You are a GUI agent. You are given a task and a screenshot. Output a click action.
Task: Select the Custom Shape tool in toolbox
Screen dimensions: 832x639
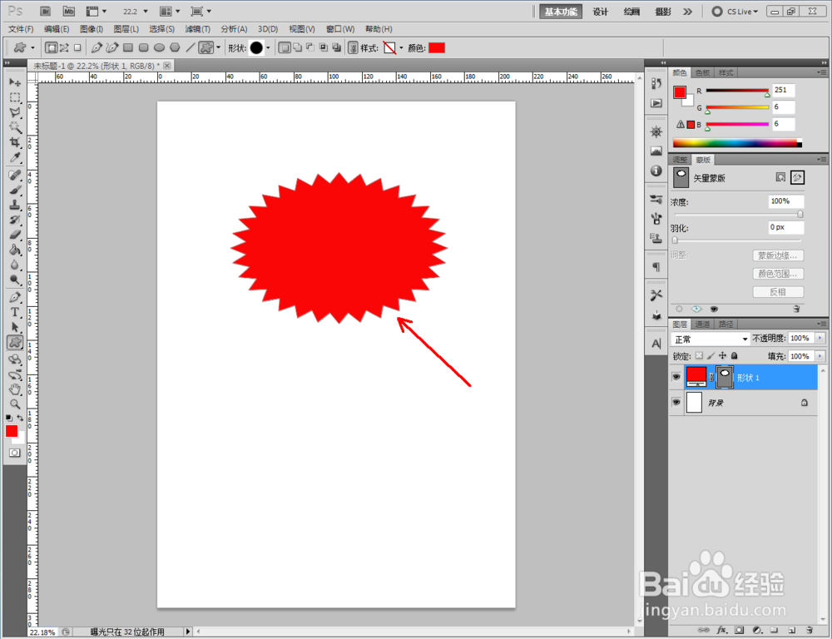click(15, 342)
